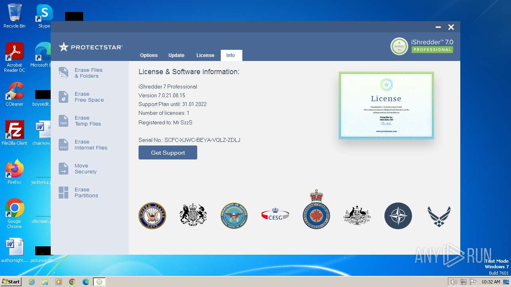
Task: Click the PROFESSIONAL green badge
Action: pyautogui.click(x=432, y=50)
